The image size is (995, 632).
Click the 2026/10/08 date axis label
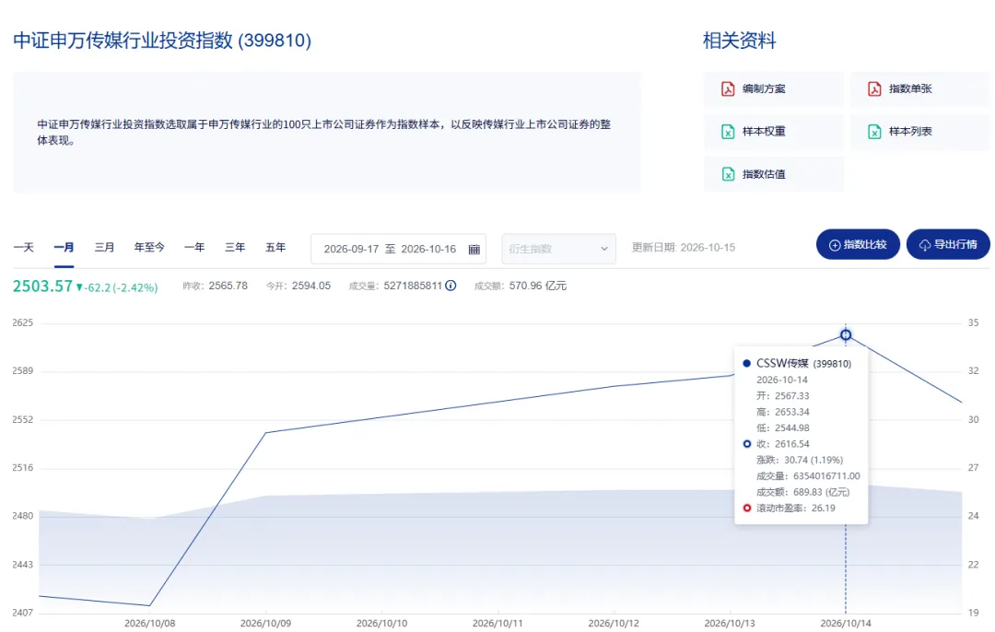149,623
